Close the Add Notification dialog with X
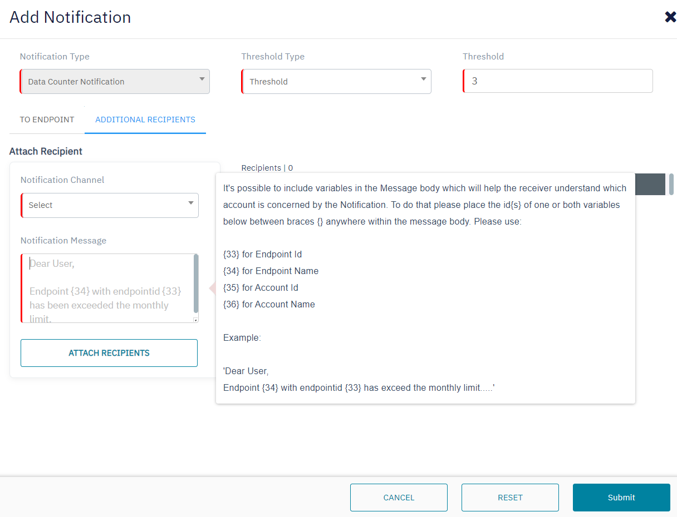The width and height of the screenshot is (677, 517). (x=670, y=17)
